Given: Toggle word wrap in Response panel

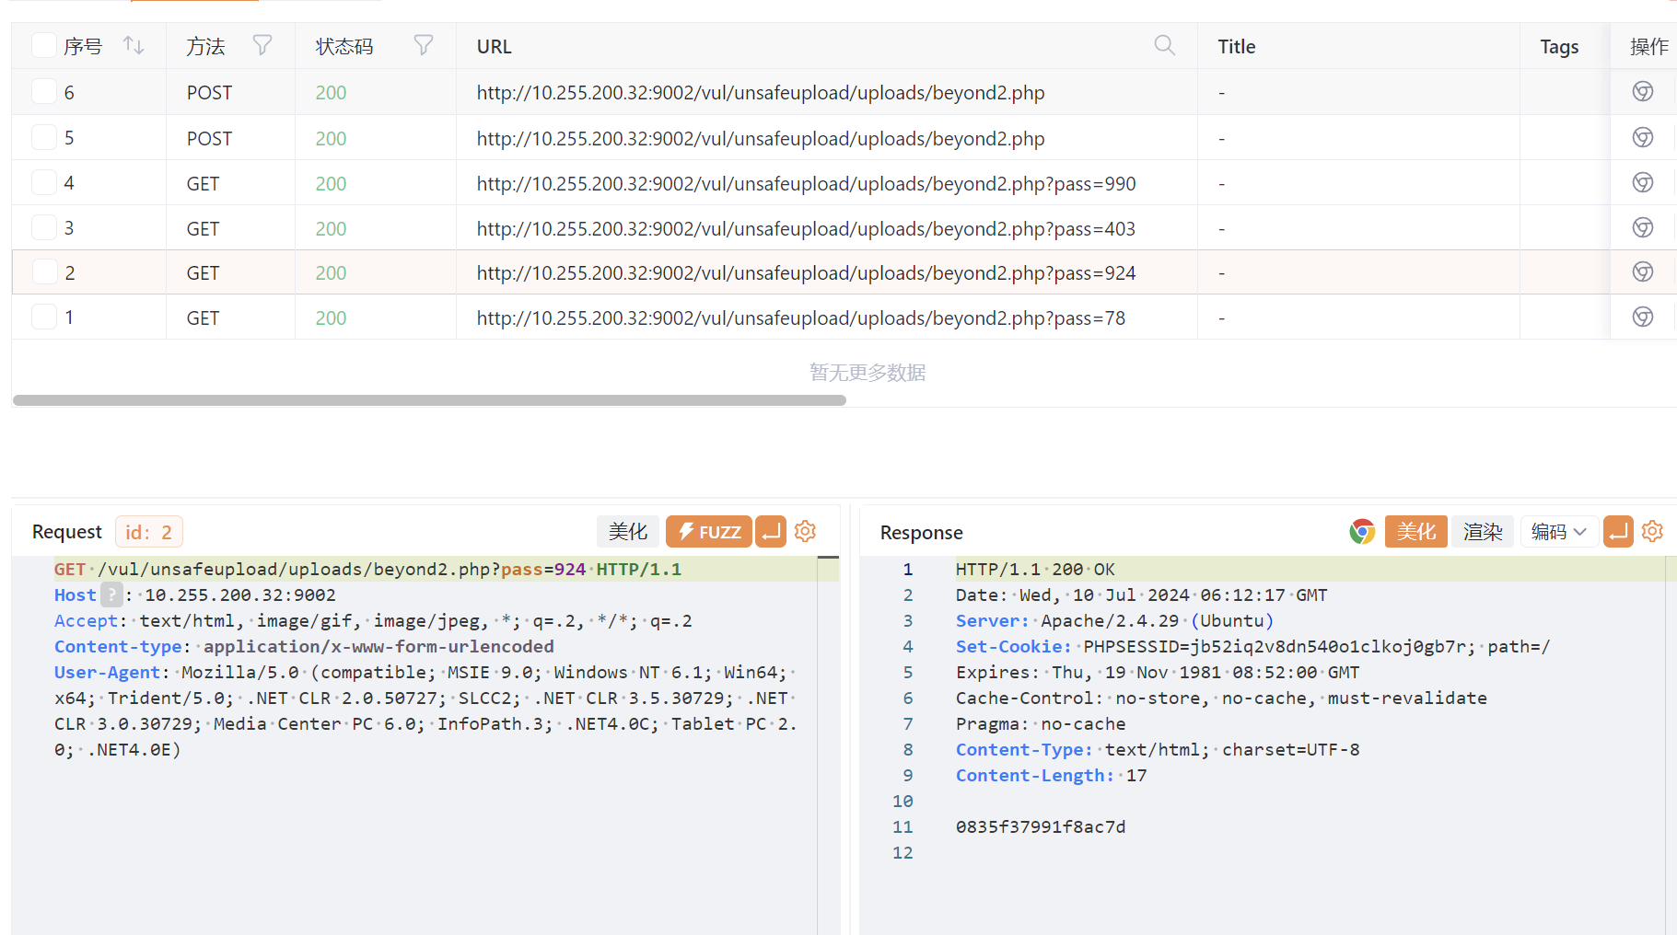Looking at the screenshot, I should coord(1618,532).
